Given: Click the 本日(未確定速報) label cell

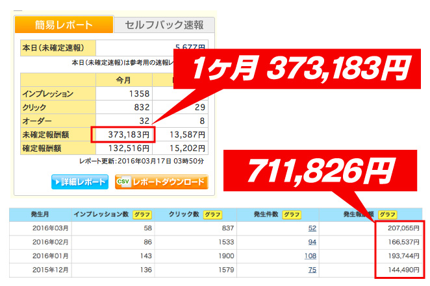Looking at the screenshot, I should click(57, 48).
